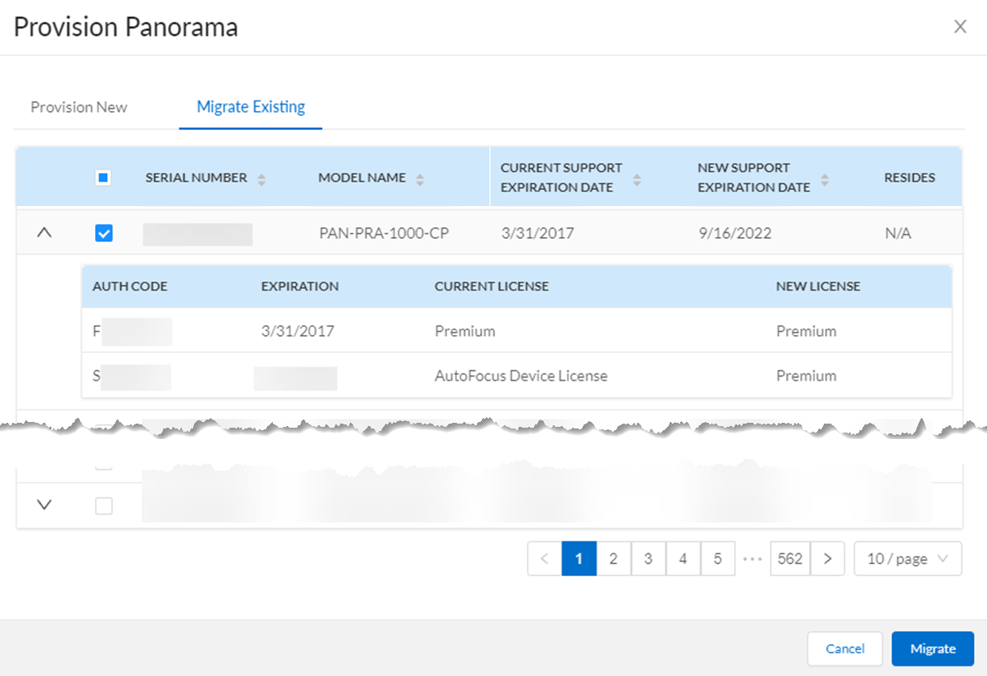This screenshot has height=676, width=987.
Task: Switch to the Provision New tab
Action: click(79, 107)
